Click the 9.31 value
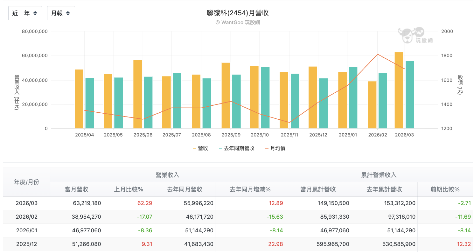The height and width of the screenshot is (252, 474). click(x=146, y=244)
